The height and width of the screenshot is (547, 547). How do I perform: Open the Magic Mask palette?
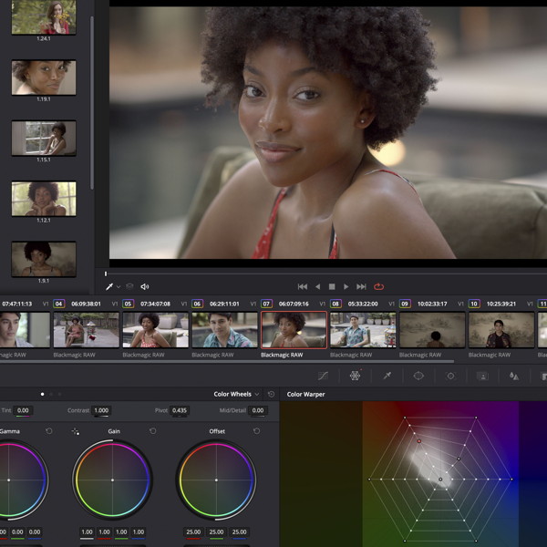point(482,376)
